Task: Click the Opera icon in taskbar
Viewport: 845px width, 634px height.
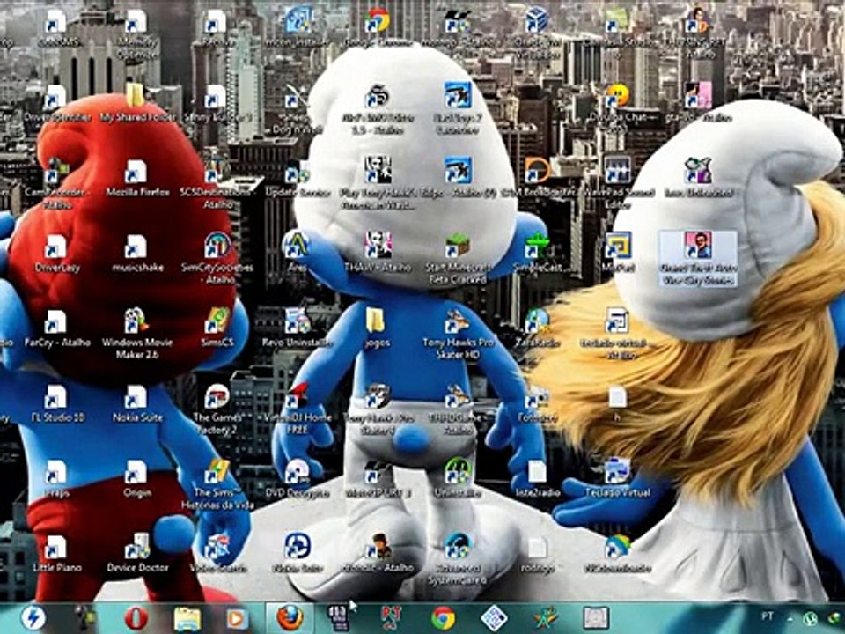Action: (x=136, y=618)
